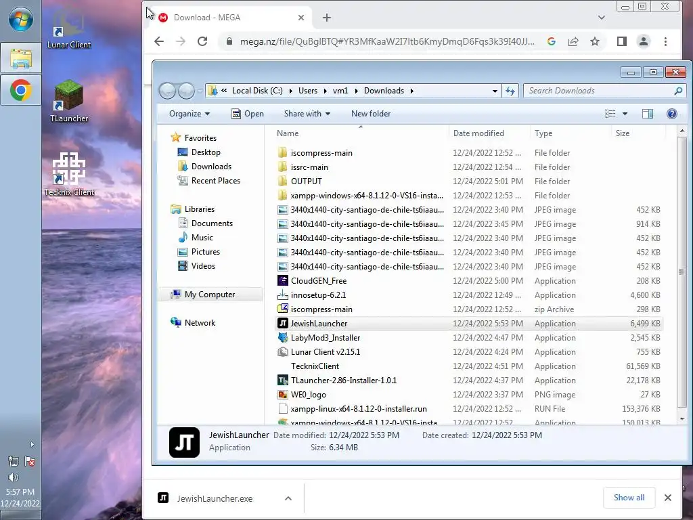Open Explorer help icon
The height and width of the screenshot is (520, 693).
click(672, 114)
